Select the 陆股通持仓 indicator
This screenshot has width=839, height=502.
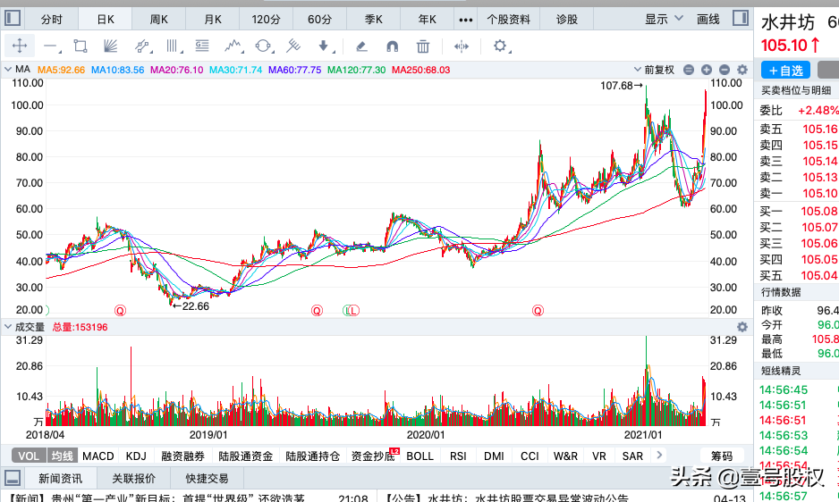(x=312, y=456)
